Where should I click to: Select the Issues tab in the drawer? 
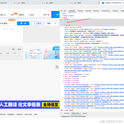[85, 113]
